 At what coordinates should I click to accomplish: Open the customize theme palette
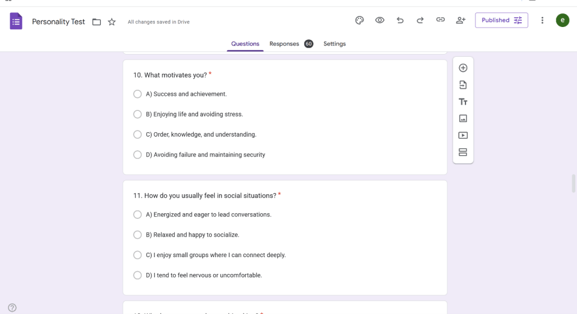click(359, 20)
